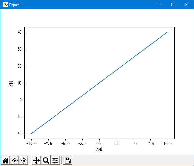Activate the Pan axes tool
The image size is (194, 166).
[36, 160]
